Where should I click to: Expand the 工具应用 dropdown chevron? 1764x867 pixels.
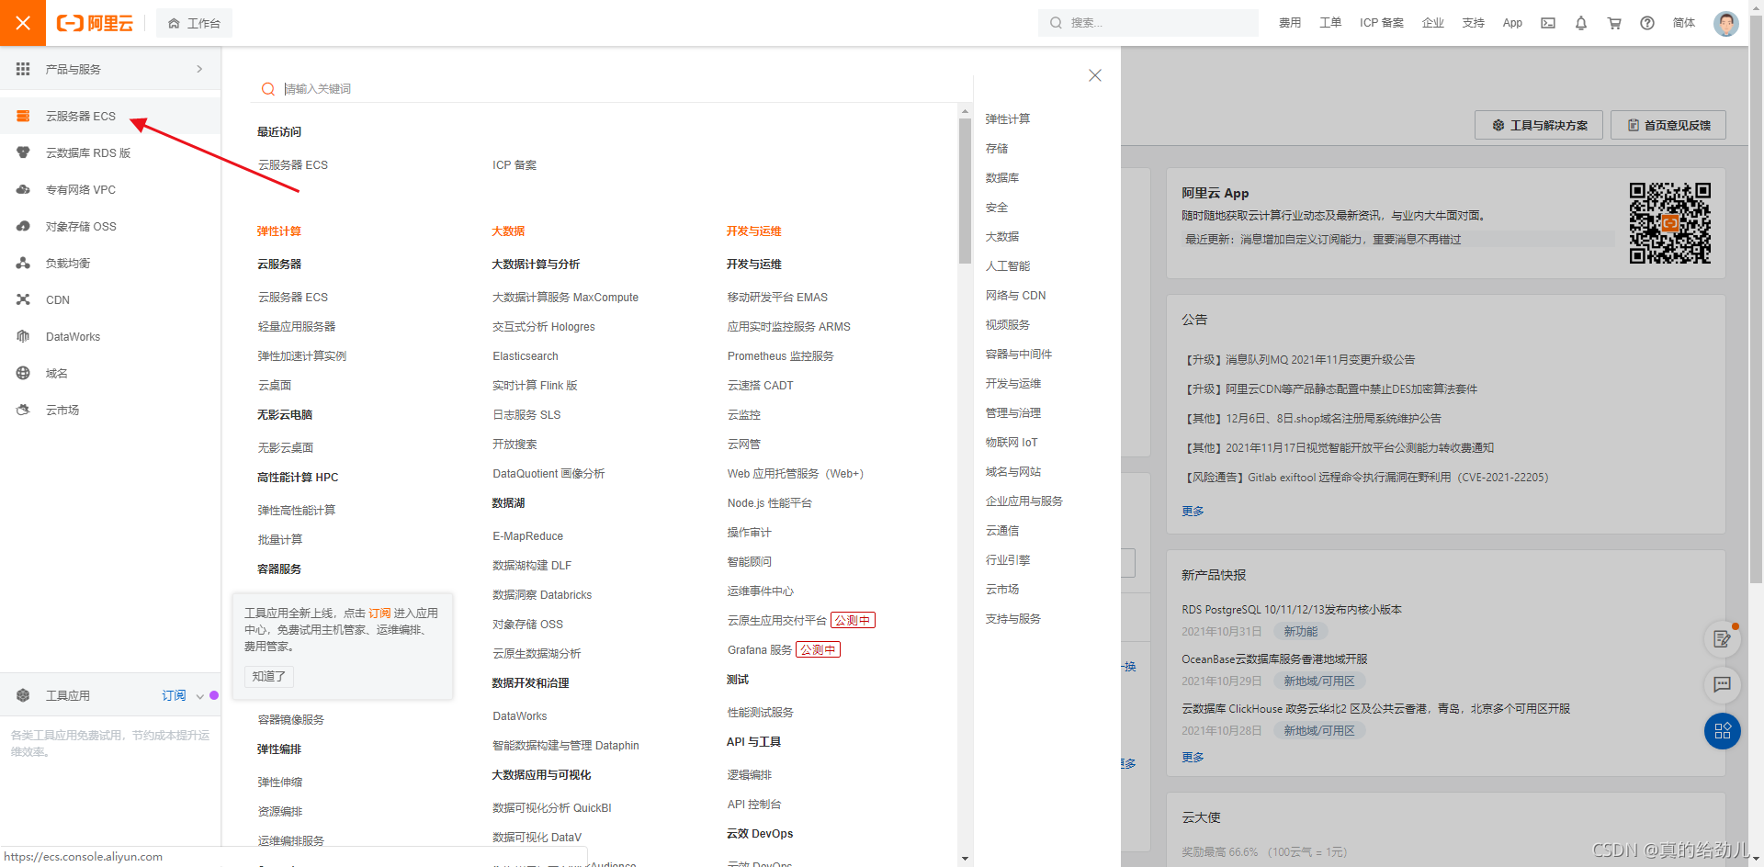(199, 697)
